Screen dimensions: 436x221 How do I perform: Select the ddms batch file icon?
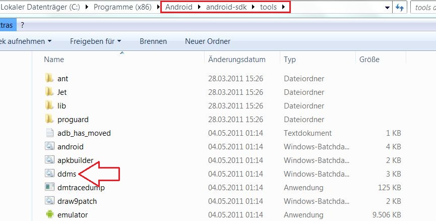(49, 174)
